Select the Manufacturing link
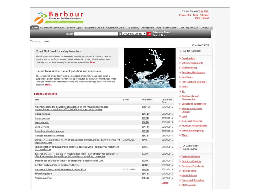 [x=189, y=68]
